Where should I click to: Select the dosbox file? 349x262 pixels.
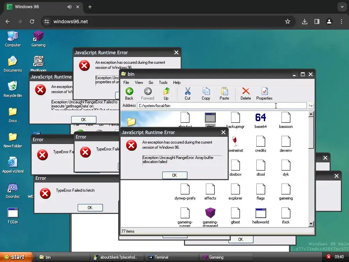[235, 168]
